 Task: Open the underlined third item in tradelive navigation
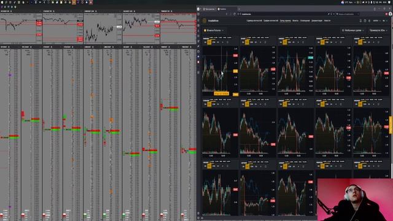pyautogui.click(x=285, y=20)
